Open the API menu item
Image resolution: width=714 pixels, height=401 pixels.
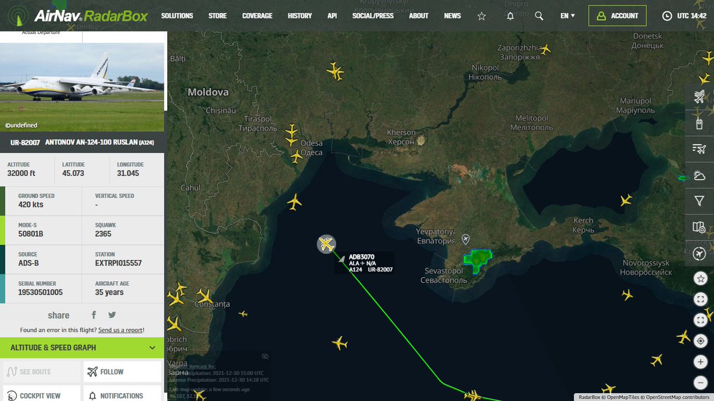point(332,16)
